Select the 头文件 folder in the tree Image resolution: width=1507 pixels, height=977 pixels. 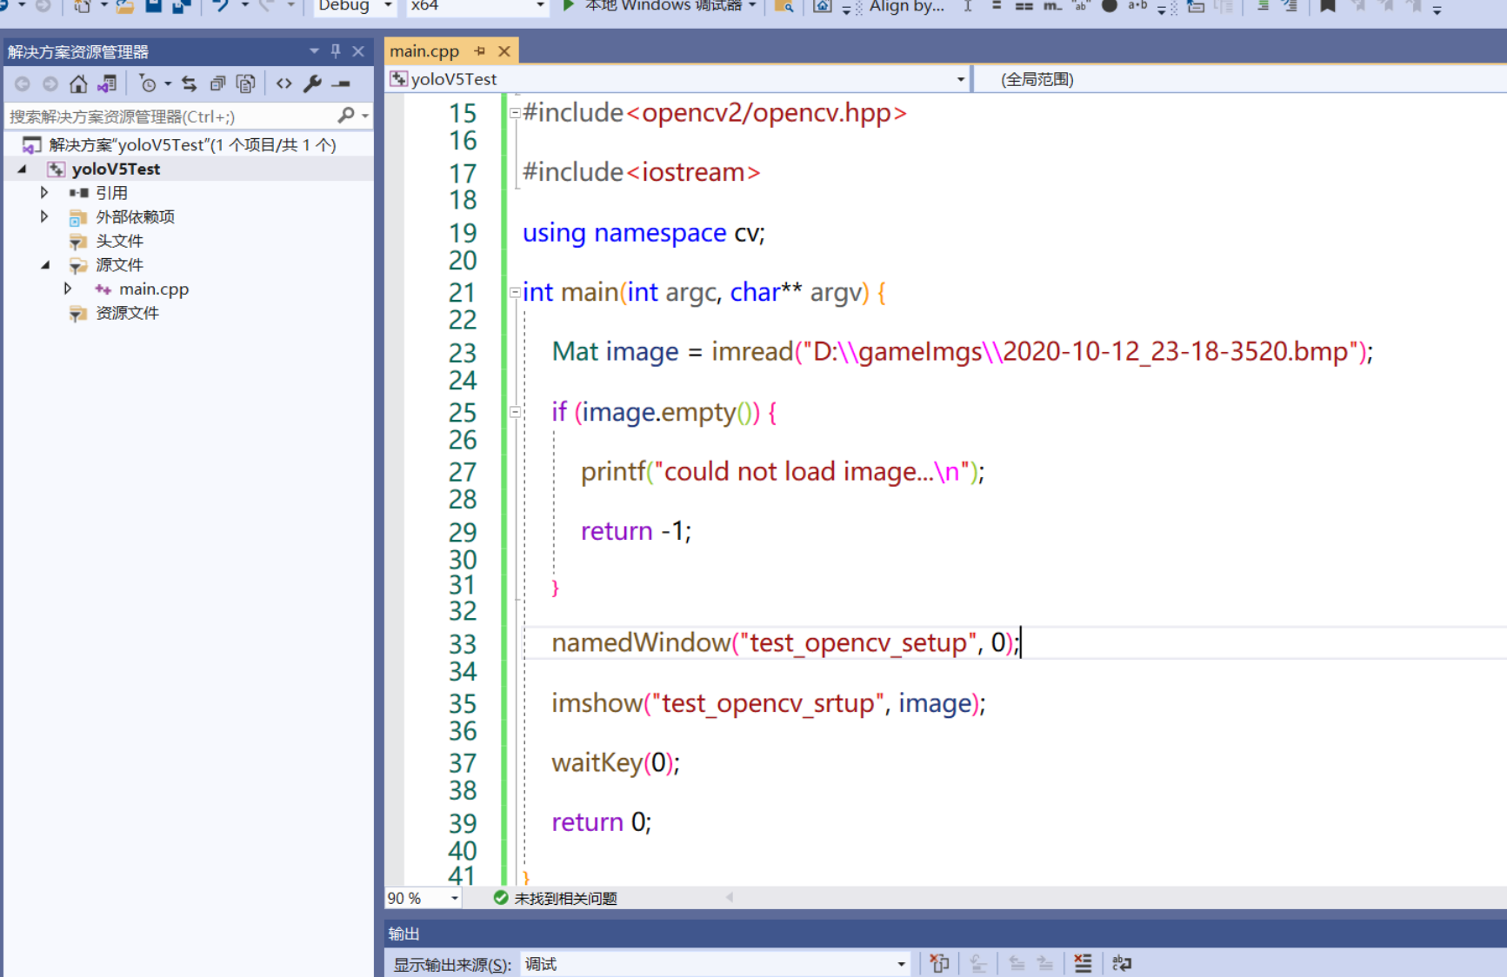(119, 241)
